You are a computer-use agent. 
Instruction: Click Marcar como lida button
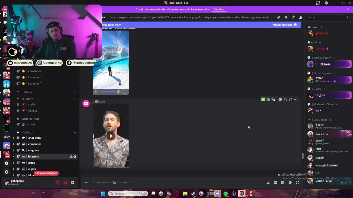coord(285,25)
